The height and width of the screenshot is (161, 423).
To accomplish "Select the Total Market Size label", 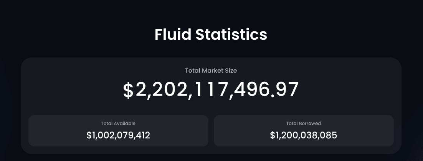I will point(211,70).
